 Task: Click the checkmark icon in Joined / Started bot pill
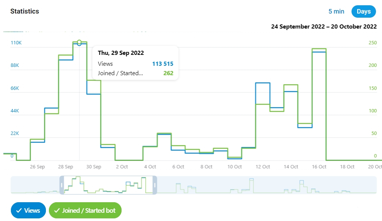pyautogui.click(x=57, y=210)
